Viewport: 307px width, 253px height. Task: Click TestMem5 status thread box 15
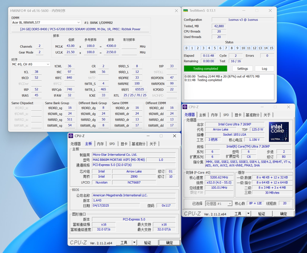(272, 48)
